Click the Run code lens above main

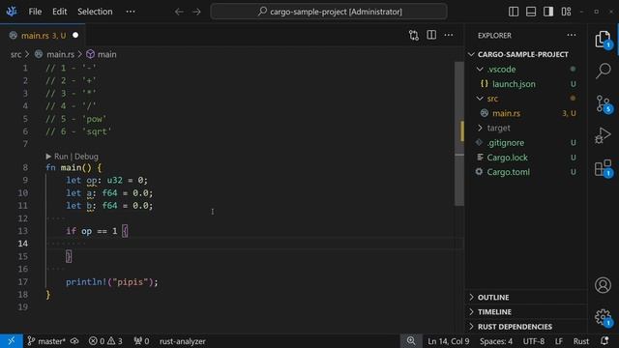pyautogui.click(x=61, y=157)
